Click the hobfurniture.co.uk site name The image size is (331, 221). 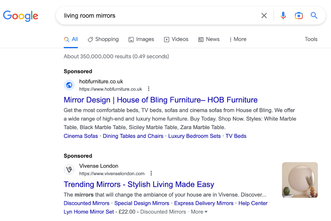(x=101, y=81)
